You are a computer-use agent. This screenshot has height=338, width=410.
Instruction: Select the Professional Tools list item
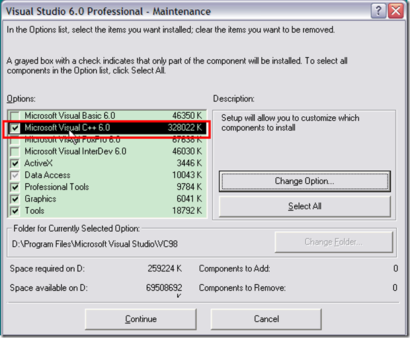tap(107, 187)
